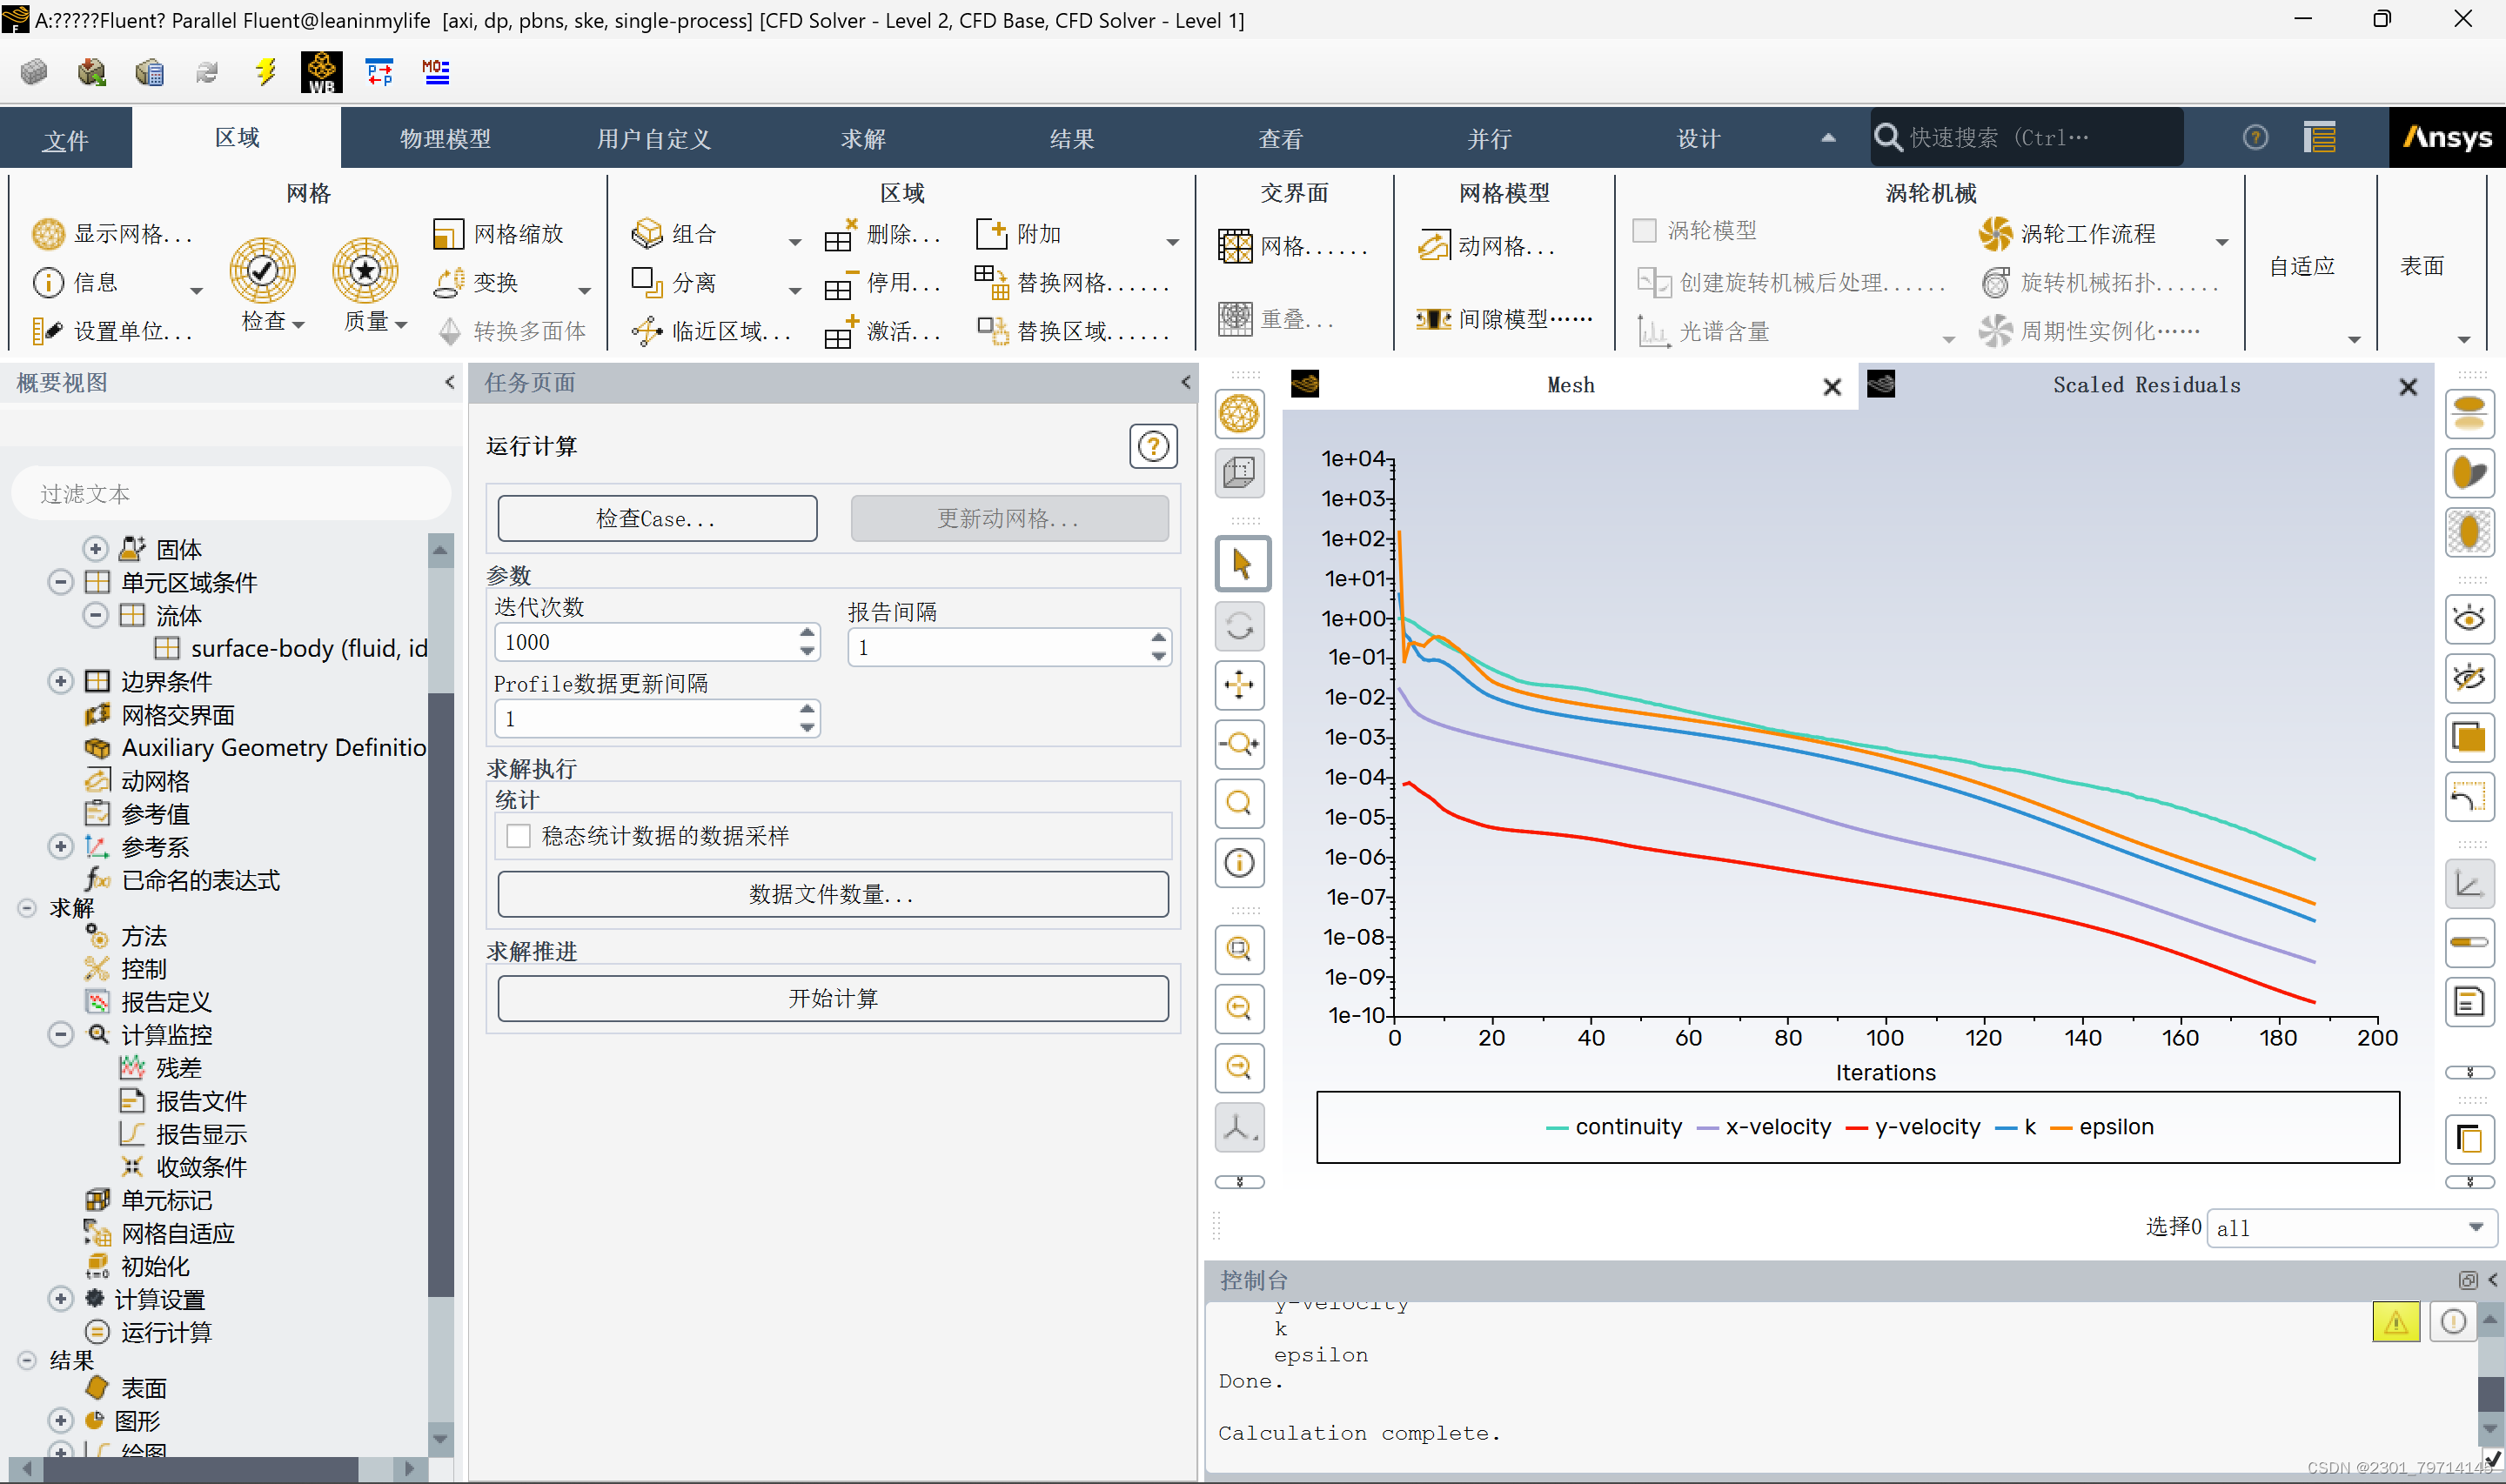Image resolution: width=2506 pixels, height=1484 pixels.
Task: Click the axis triad icon in the graphics toolbar
Action: pos(1239,1127)
